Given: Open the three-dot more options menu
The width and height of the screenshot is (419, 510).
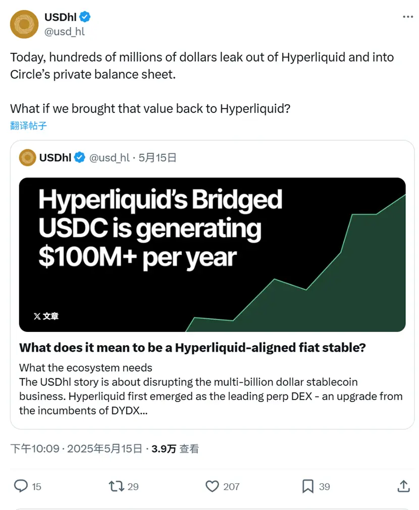Looking at the screenshot, I should coord(407,17).
